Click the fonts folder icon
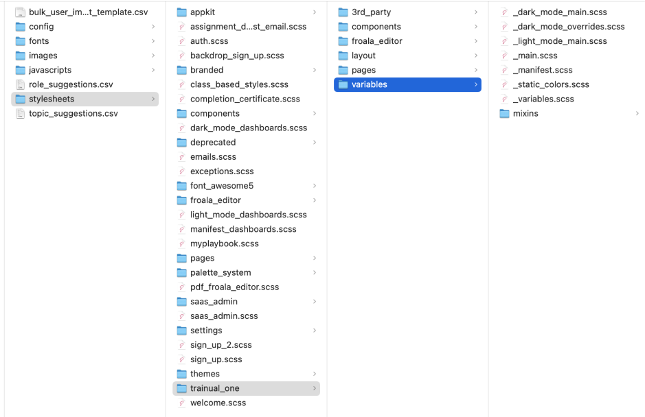The image size is (645, 417). (20, 41)
